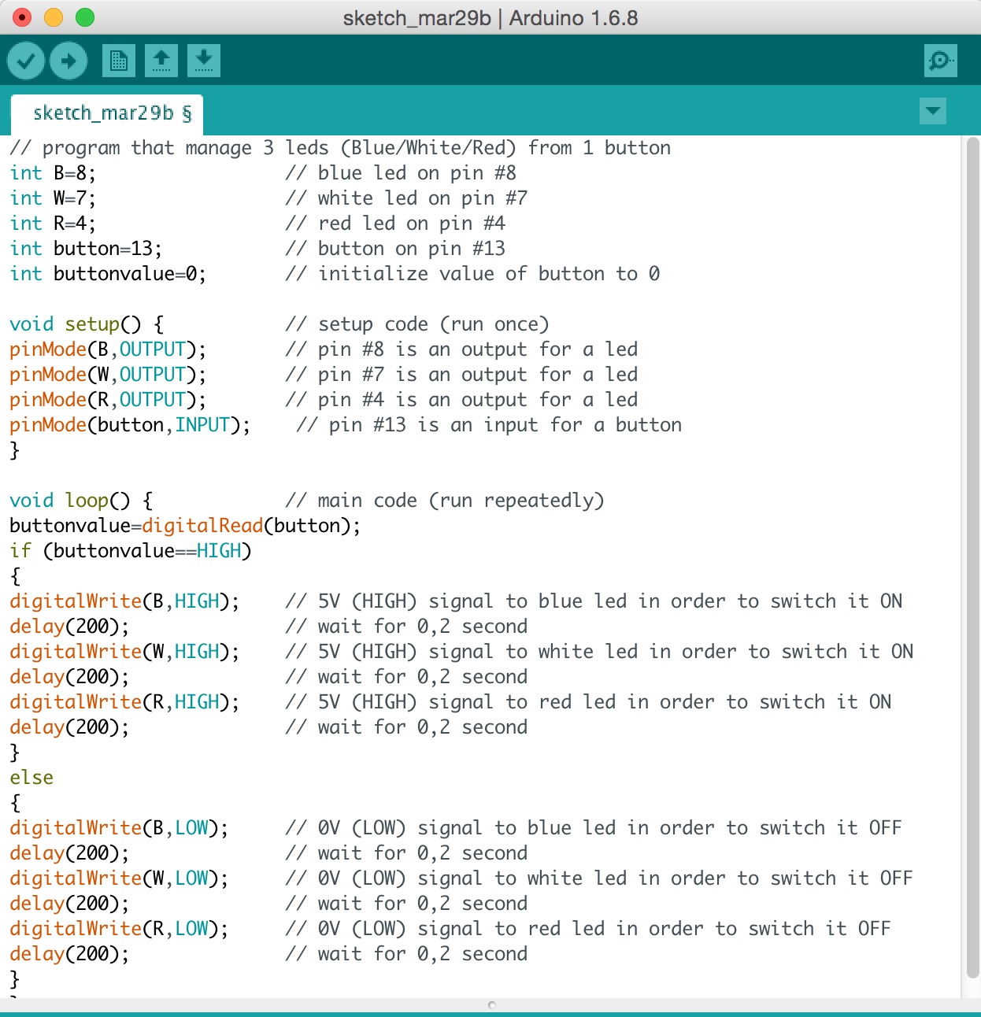Click the delay(200); line after digitalWrite(R,LOW)
The width and height of the screenshot is (981, 1017).
69,954
